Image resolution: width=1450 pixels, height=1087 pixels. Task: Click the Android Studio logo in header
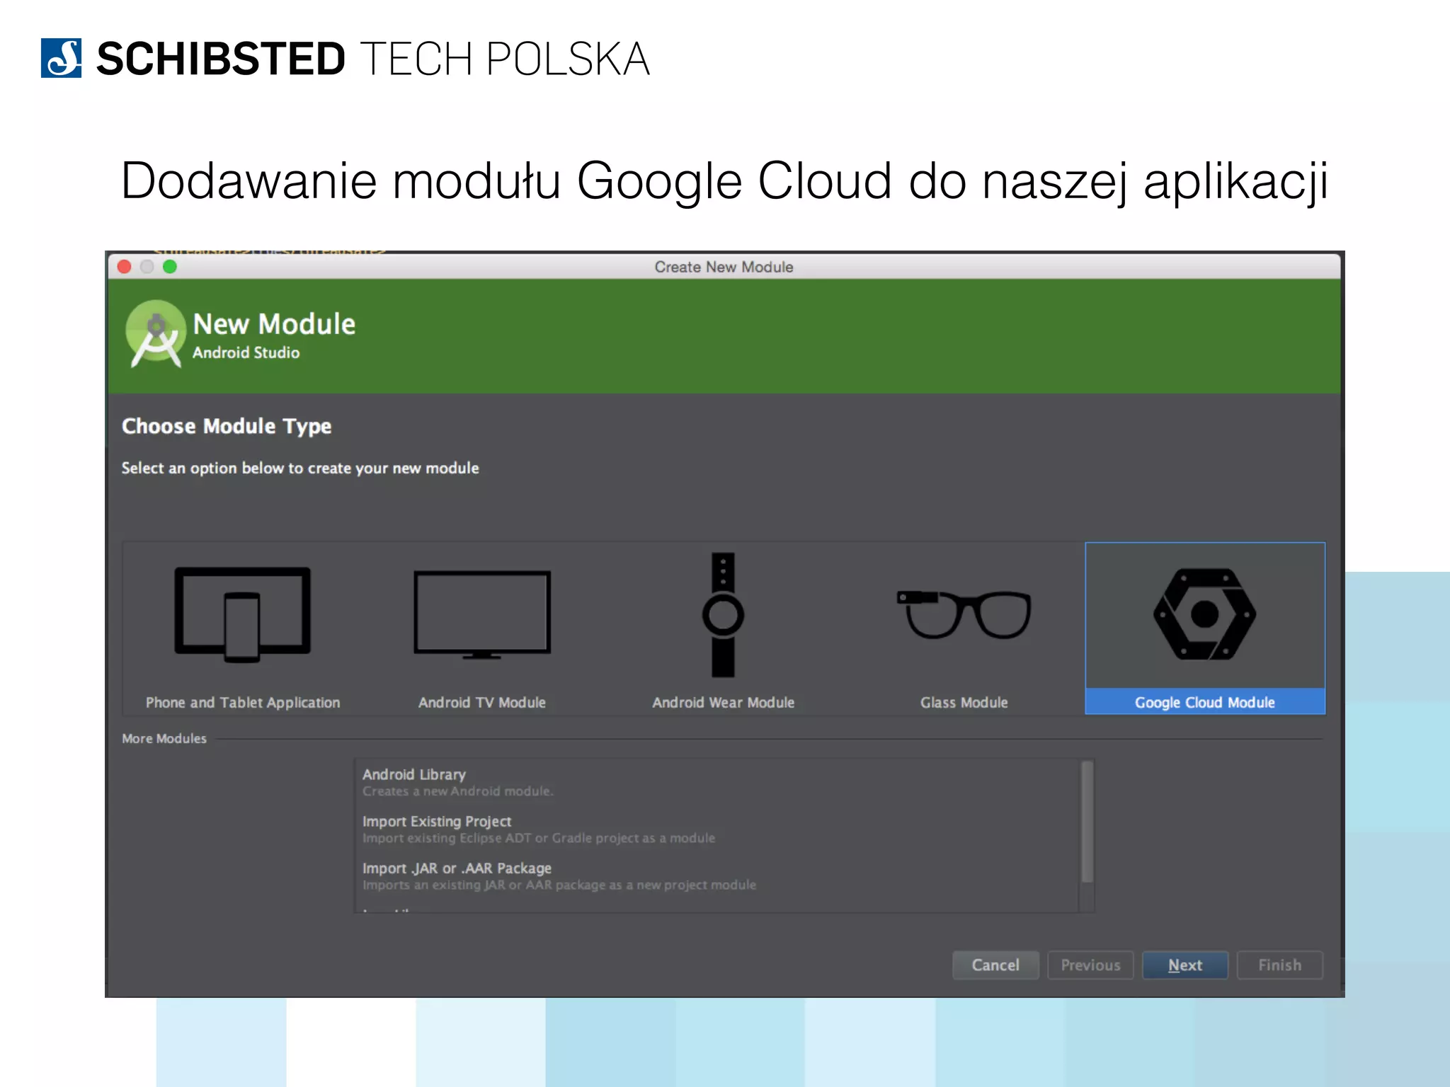(156, 334)
